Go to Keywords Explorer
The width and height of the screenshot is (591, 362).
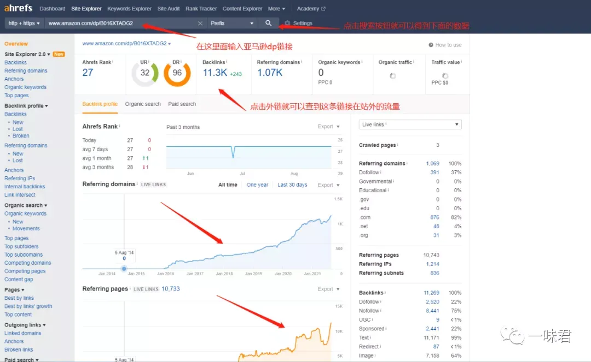pyautogui.click(x=129, y=9)
